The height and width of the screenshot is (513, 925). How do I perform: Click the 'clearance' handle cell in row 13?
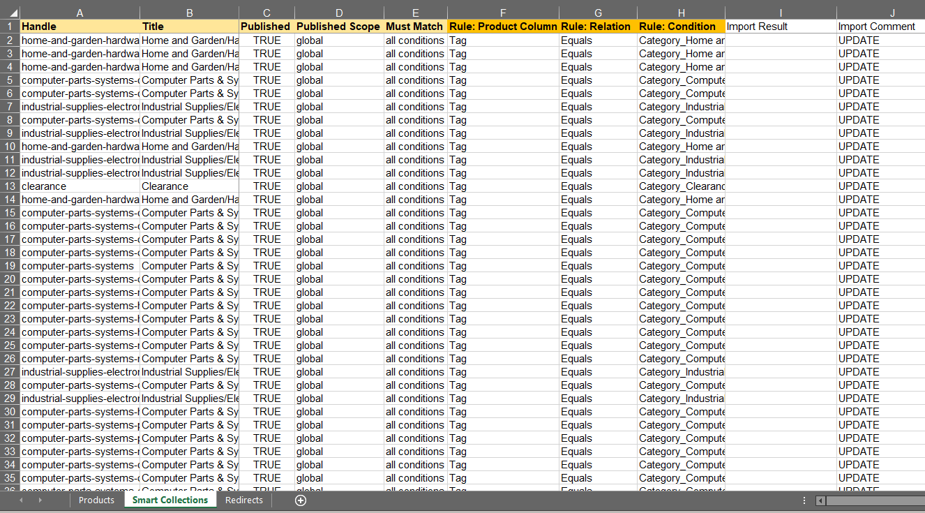coord(80,186)
